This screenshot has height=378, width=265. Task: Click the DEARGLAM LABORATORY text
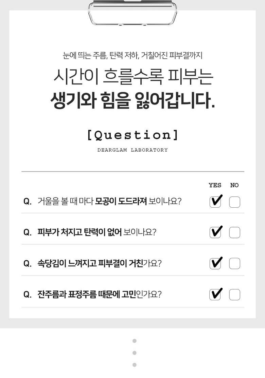click(132, 150)
